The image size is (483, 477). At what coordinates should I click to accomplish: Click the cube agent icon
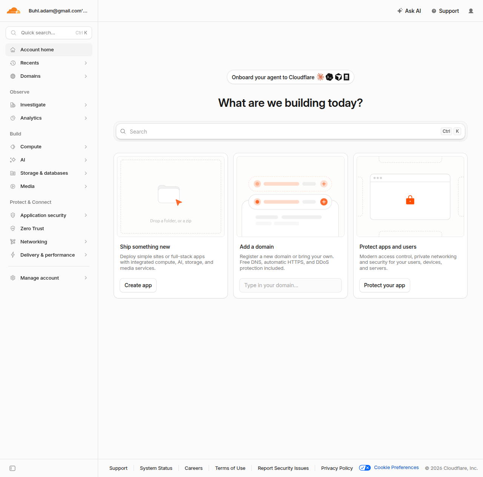coord(338,77)
